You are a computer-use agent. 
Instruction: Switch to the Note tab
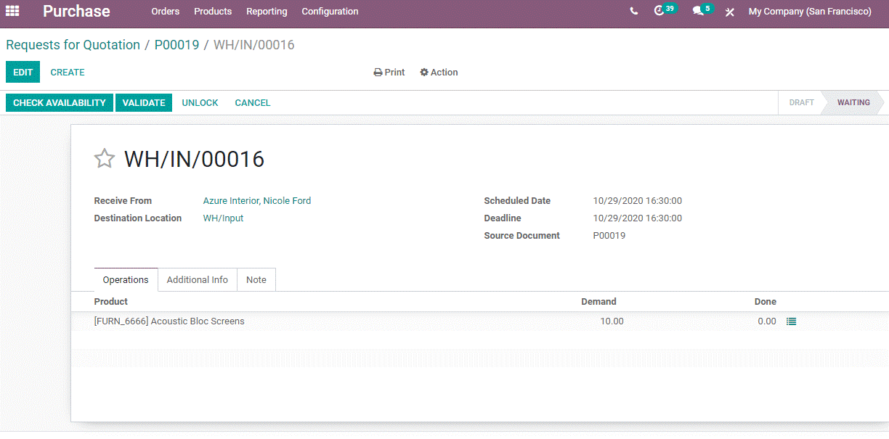tap(256, 280)
